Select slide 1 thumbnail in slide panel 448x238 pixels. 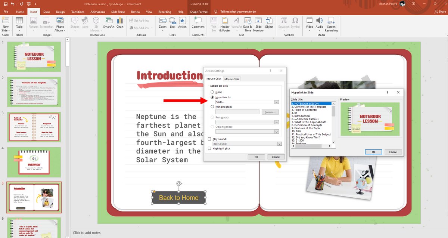tap(34, 57)
